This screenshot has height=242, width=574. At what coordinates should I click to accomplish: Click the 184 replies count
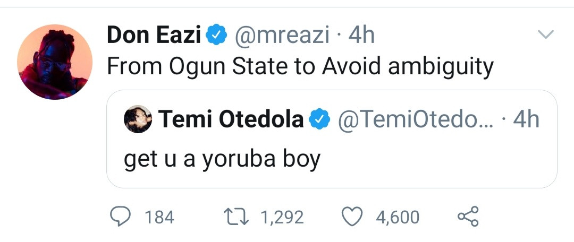159,217
